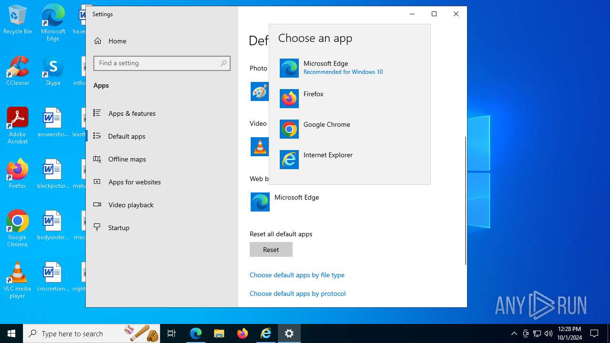This screenshot has width=610, height=343.
Task: Show hidden icons in system tray
Action: click(514, 333)
